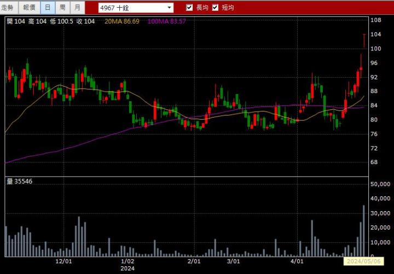Switch chart to 月 monthly period
Viewport: 394px width, 274px height.
[78, 8]
